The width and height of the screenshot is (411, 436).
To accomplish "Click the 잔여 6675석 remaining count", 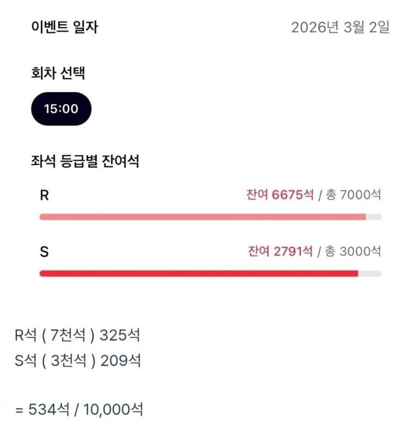I will coord(280,195).
